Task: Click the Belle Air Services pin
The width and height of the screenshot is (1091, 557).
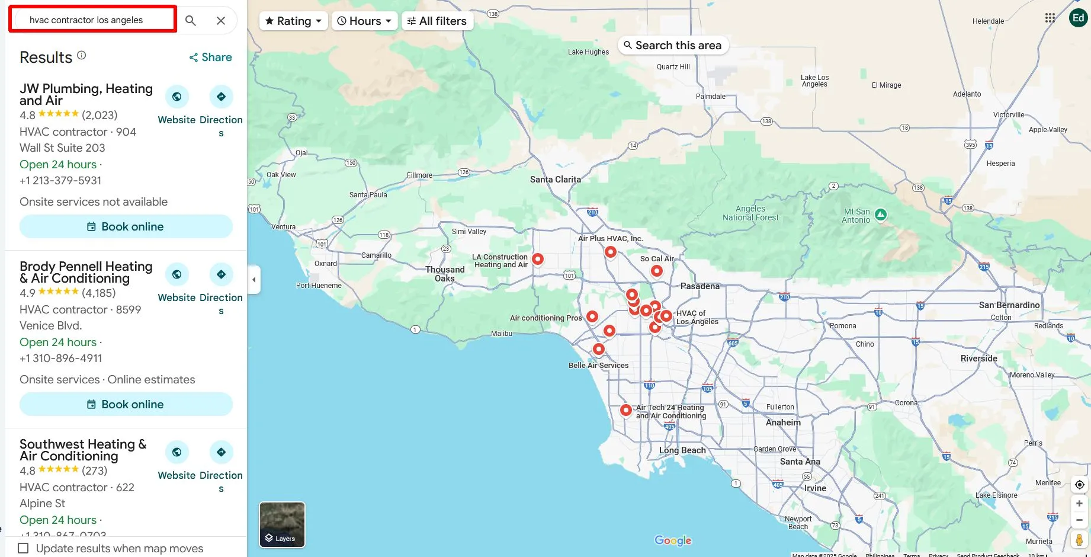Action: click(x=599, y=349)
